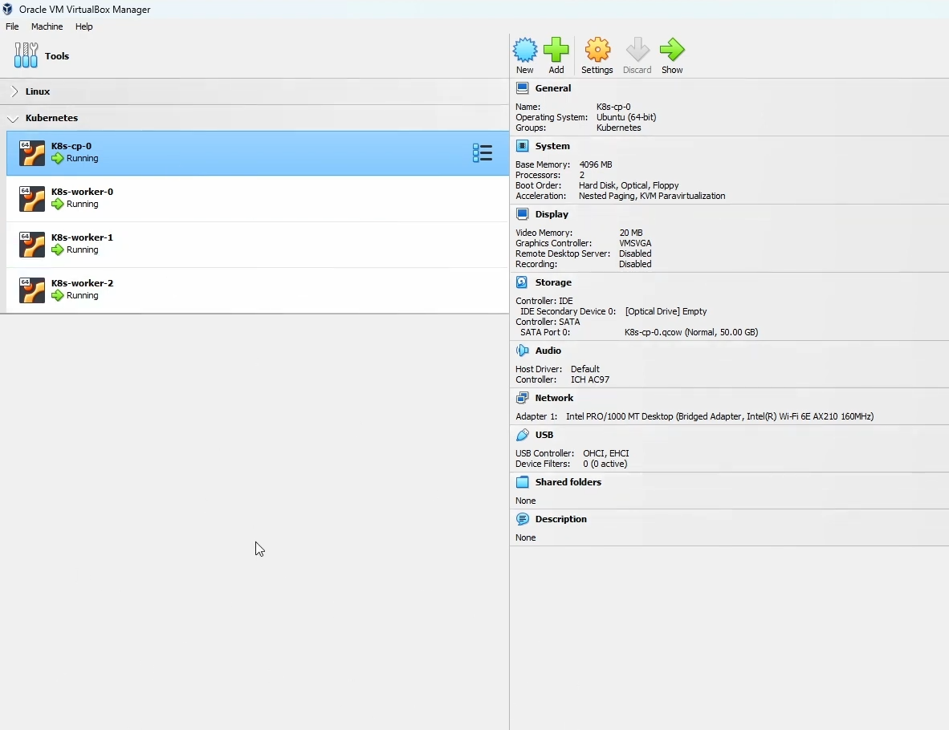The width and height of the screenshot is (949, 730).
Task: Select the K8s-worker-0 machine name
Action: 83,192
